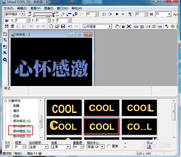Select 跳舞 effect in the tree
The image size is (181, 157).
point(16,106)
